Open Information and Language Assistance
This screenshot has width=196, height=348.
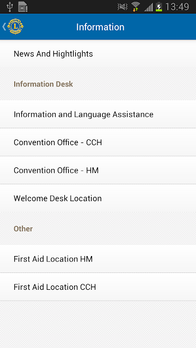98,114
